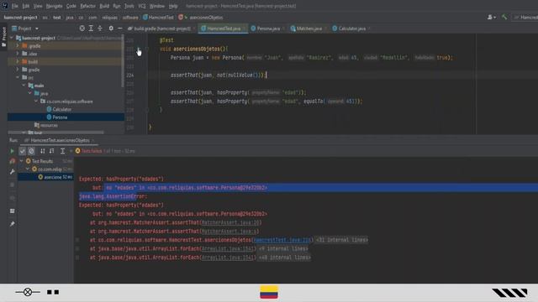This screenshot has width=538, height=302.
Task: Click the run gutter icon beside asercionesObjetos
Action: 138,49
